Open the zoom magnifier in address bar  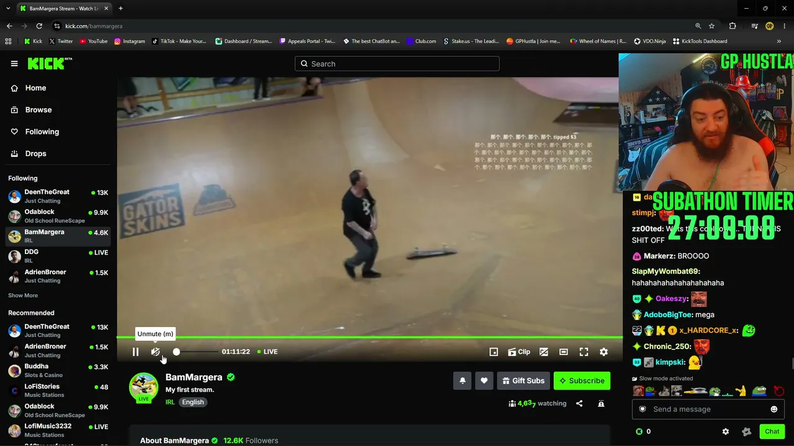tap(698, 26)
